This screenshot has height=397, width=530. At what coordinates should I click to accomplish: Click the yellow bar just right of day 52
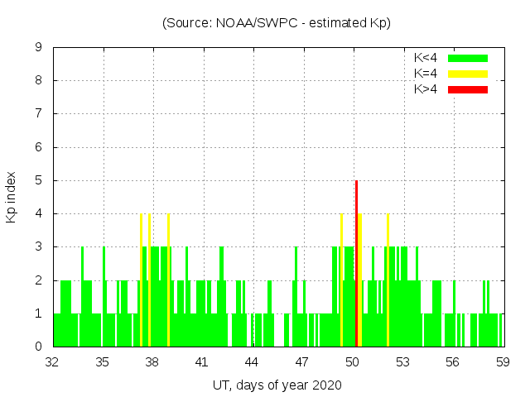tap(388, 281)
